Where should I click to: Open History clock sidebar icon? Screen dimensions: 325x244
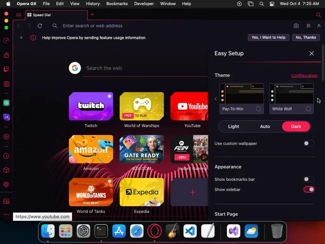6,156
